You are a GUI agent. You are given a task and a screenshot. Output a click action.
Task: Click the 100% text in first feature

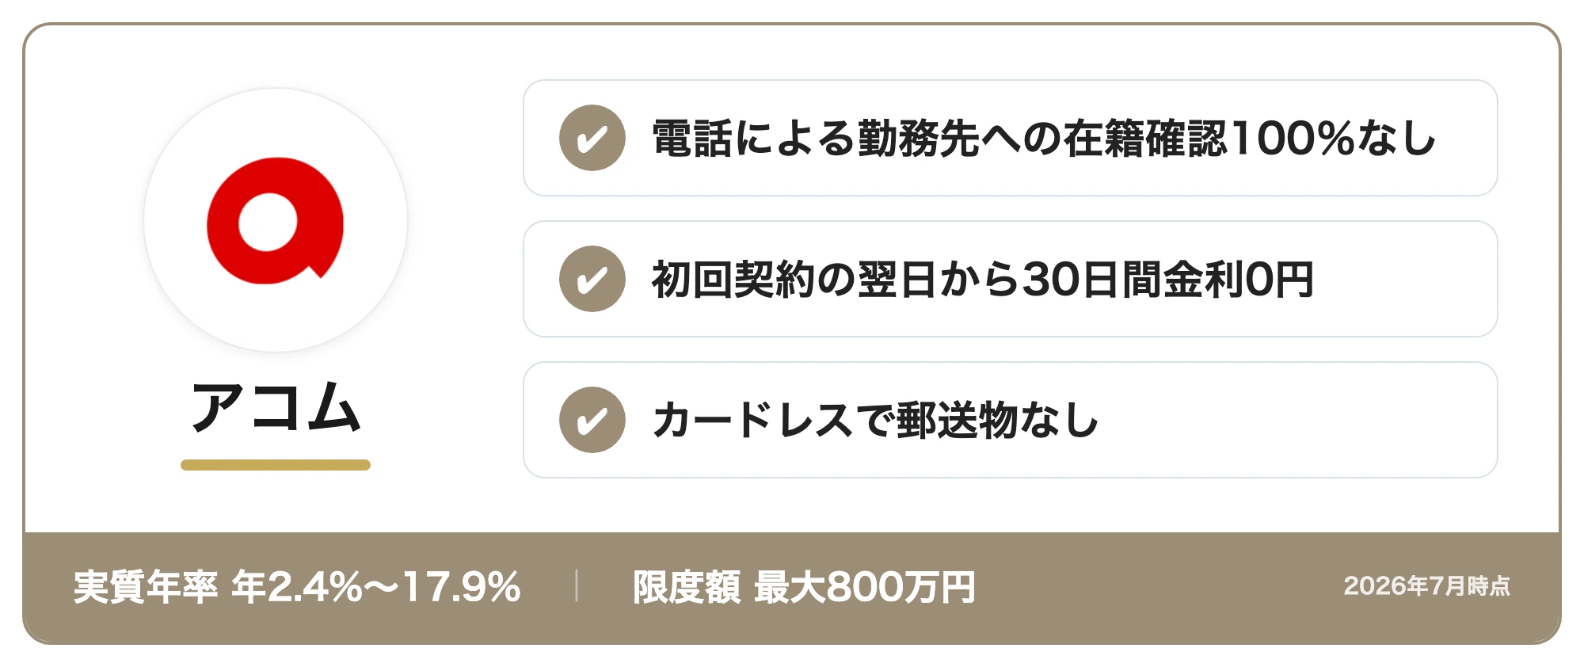(x=1292, y=138)
